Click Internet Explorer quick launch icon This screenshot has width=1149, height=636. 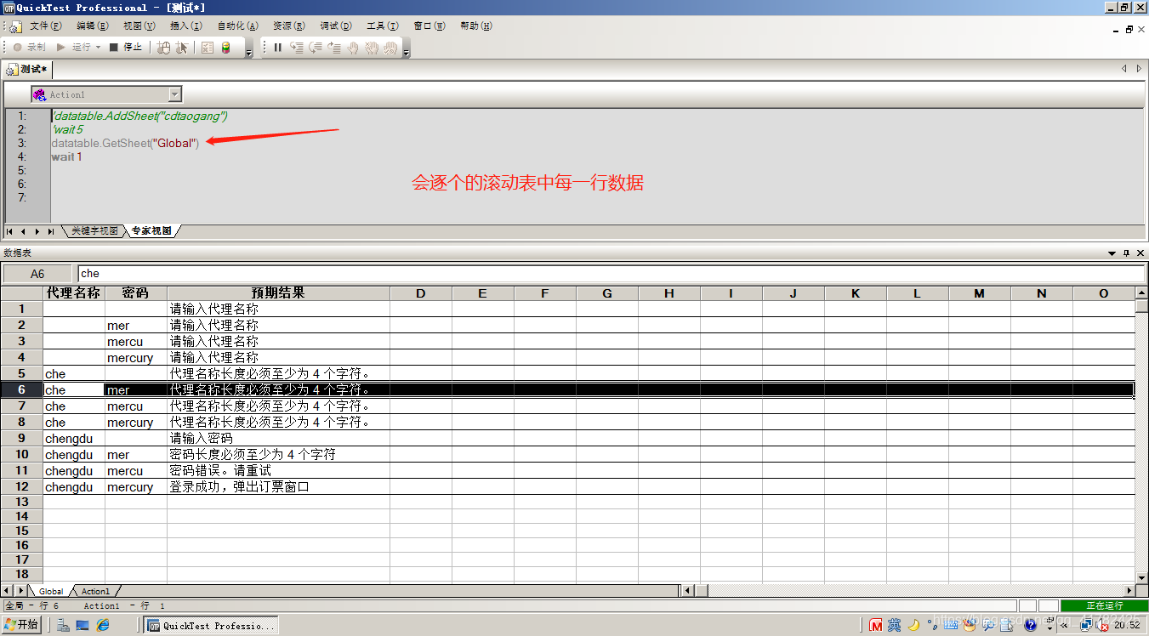coord(104,625)
